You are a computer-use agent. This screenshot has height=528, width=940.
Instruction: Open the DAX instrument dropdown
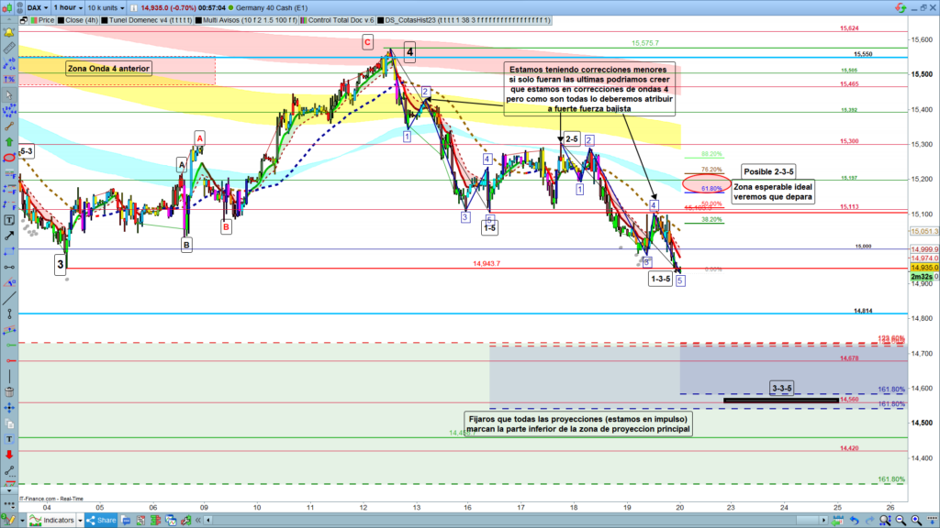39,5
